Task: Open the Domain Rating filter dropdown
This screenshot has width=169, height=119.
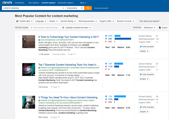Action: pyautogui.click(x=68, y=21)
